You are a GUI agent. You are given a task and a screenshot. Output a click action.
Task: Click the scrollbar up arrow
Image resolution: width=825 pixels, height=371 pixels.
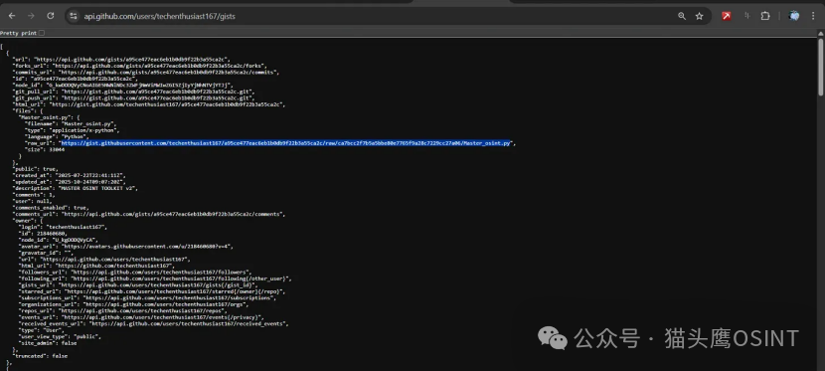point(821,33)
